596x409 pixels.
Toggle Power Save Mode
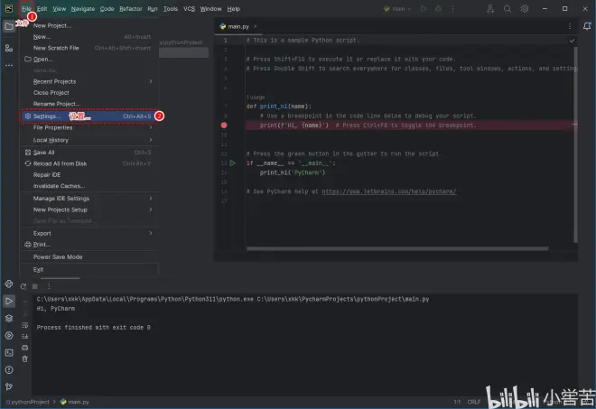coord(90,257)
